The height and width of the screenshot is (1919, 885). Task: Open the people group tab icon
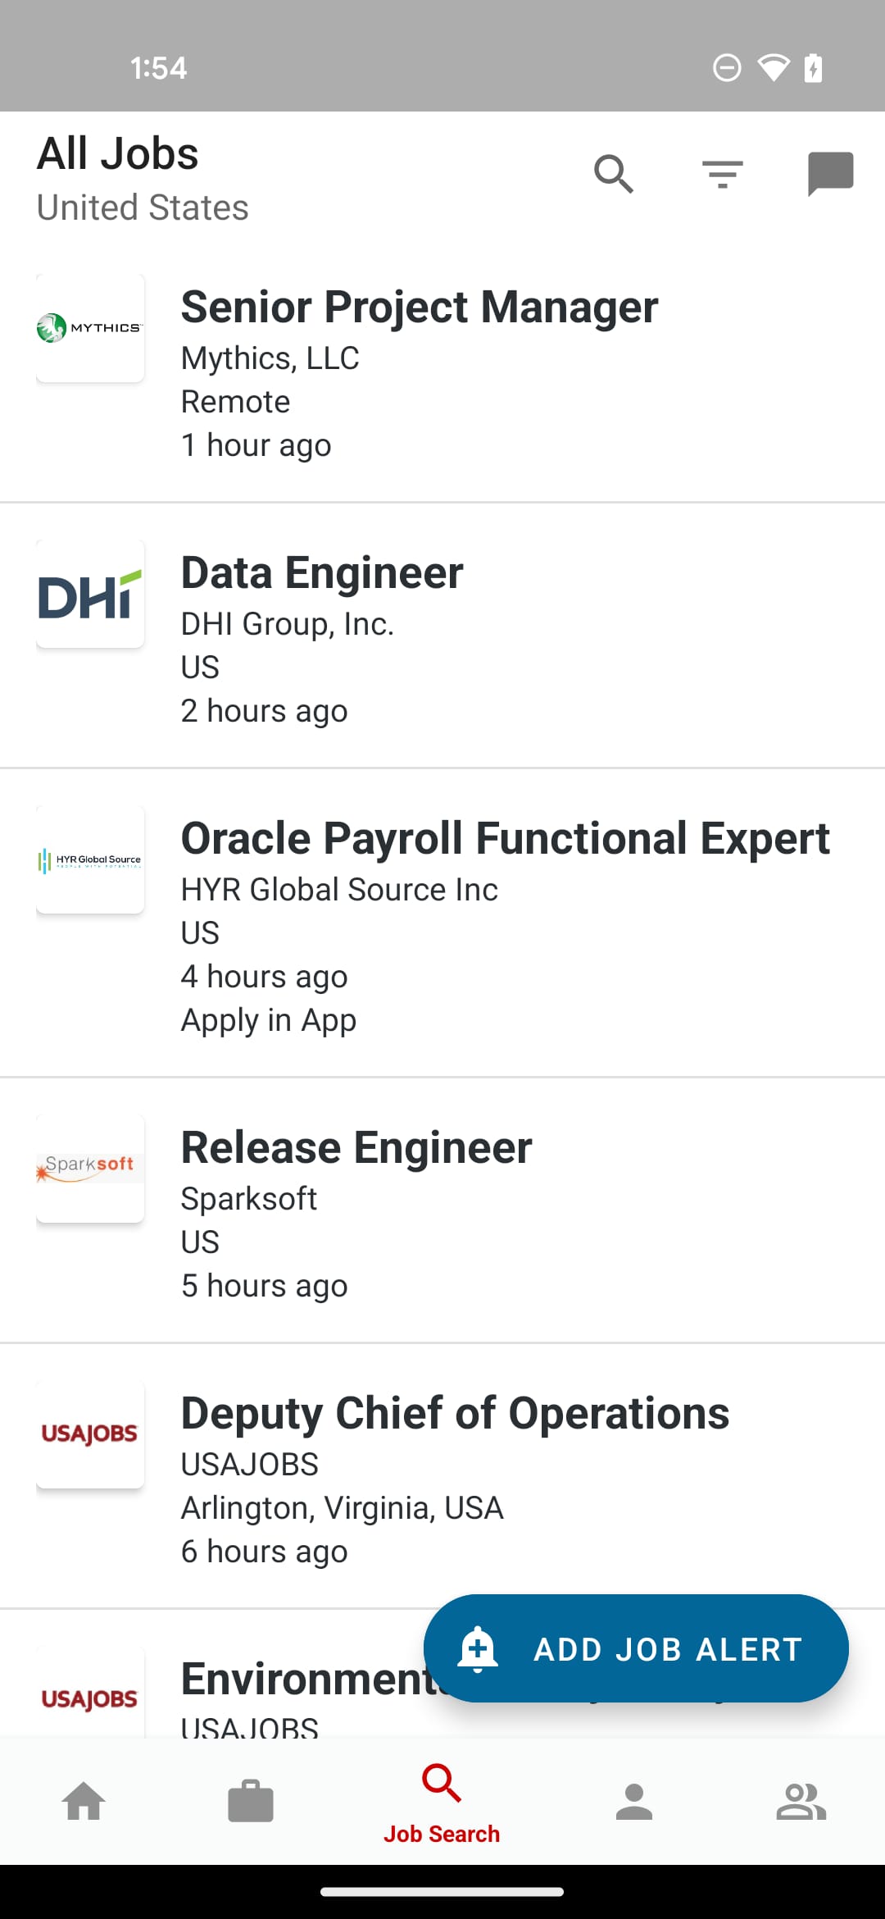(801, 1802)
